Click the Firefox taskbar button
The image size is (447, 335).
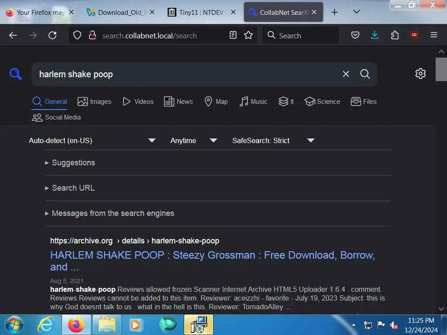76,325
